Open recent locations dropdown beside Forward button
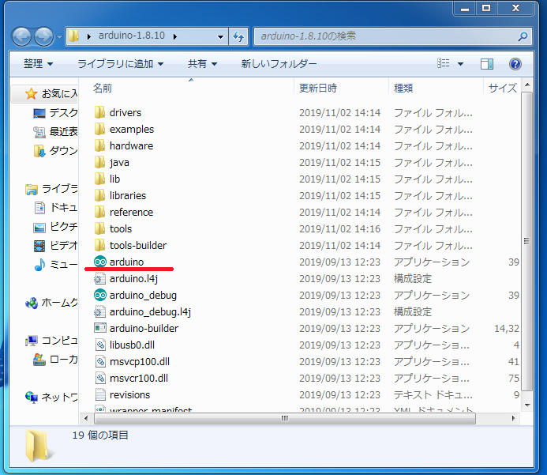 click(59, 36)
